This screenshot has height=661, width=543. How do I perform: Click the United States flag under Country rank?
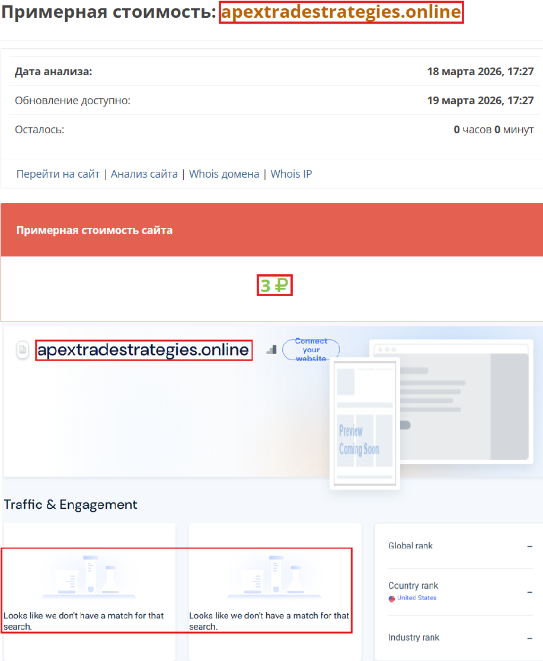tap(391, 598)
